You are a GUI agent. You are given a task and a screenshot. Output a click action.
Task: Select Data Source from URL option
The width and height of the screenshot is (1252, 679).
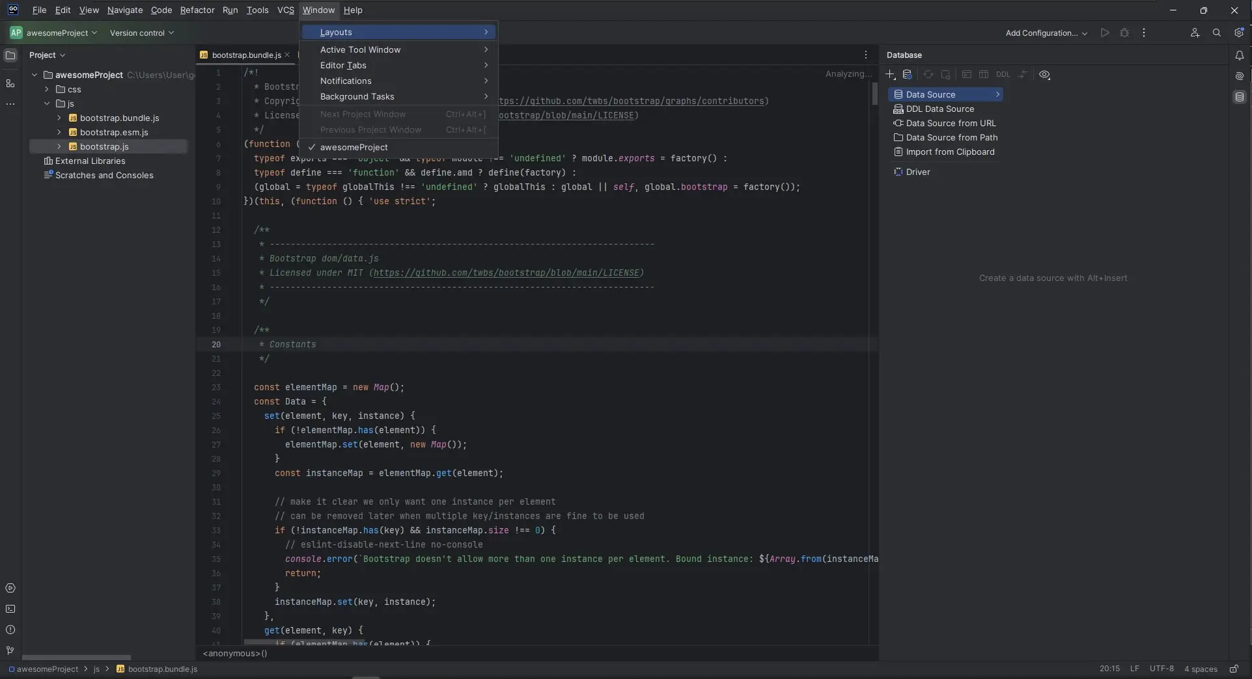click(x=950, y=124)
